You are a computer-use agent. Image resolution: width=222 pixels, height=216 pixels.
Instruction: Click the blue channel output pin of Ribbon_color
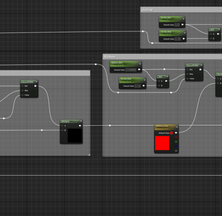click(x=176, y=146)
